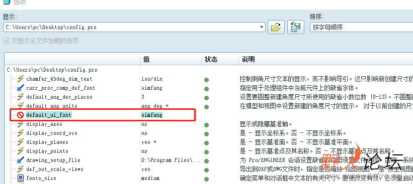The width and height of the screenshot is (413, 184).
Task: Click the no value of display_coord_sys
Action: tap(144, 133)
